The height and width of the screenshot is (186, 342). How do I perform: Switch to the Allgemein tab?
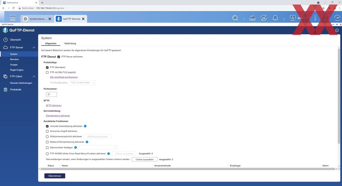tap(51, 43)
